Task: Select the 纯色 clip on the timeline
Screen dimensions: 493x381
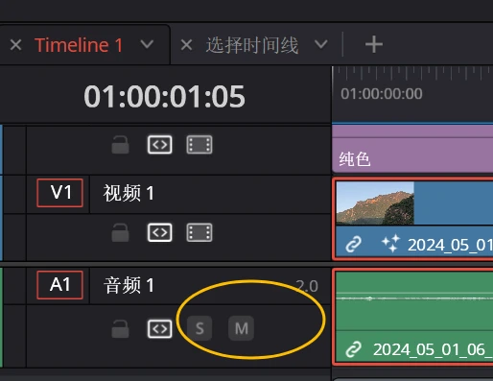Action: pos(412,149)
